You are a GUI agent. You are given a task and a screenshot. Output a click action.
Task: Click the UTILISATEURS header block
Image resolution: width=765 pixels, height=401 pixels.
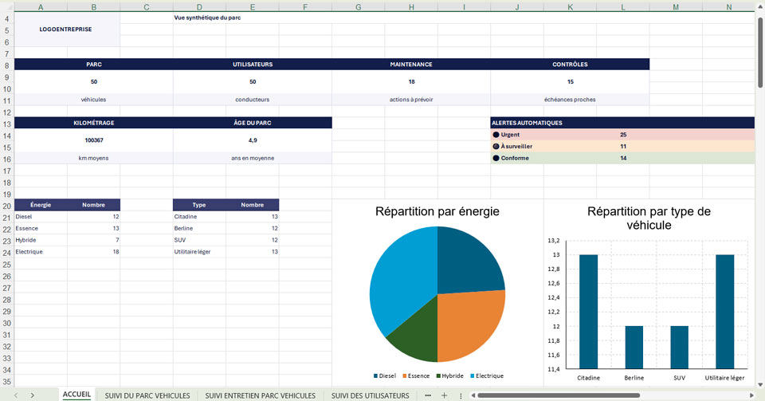(253, 65)
